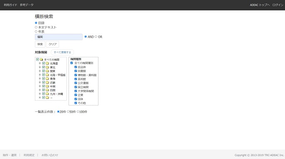Click the 四国 folder icon

click(x=47, y=90)
